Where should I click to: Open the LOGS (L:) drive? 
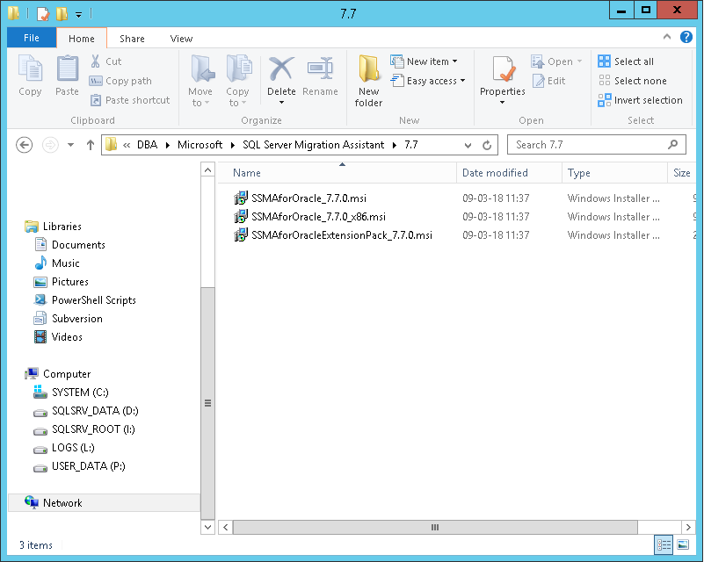point(73,448)
